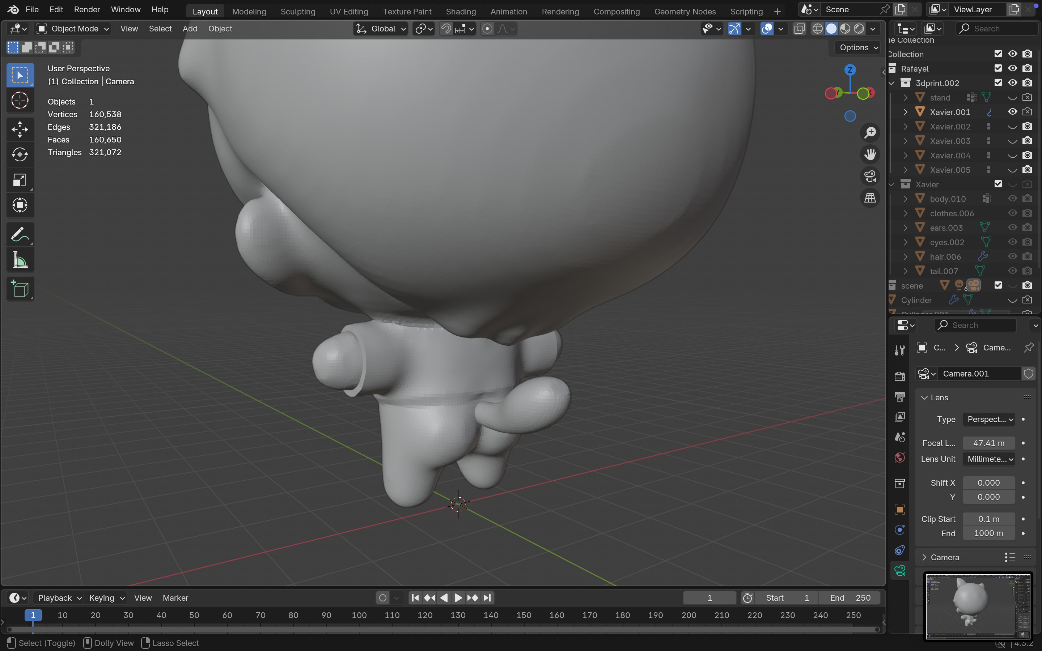Uncheck the Rafayel collection checkbox
Viewport: 1042px width, 651px height.
pyautogui.click(x=998, y=68)
